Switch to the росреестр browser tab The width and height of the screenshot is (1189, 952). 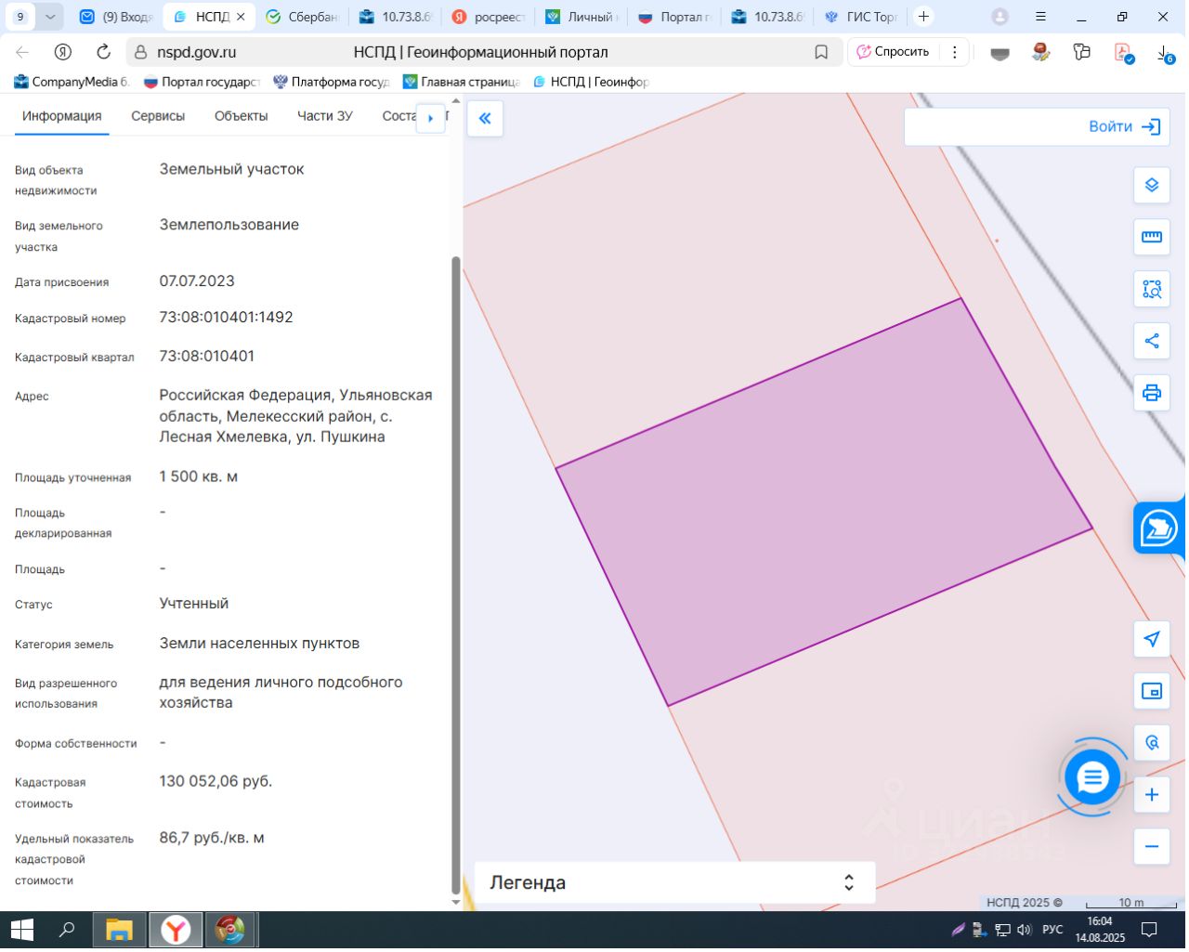click(x=488, y=17)
